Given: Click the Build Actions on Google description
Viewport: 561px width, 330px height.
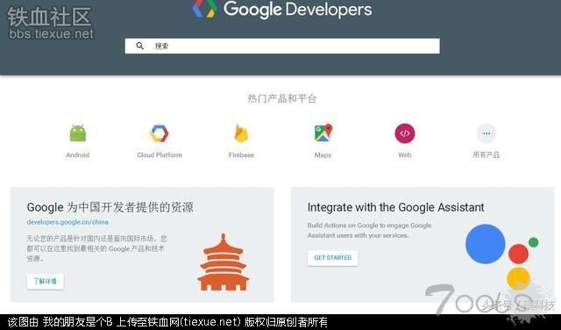Looking at the screenshot, I should (370, 231).
